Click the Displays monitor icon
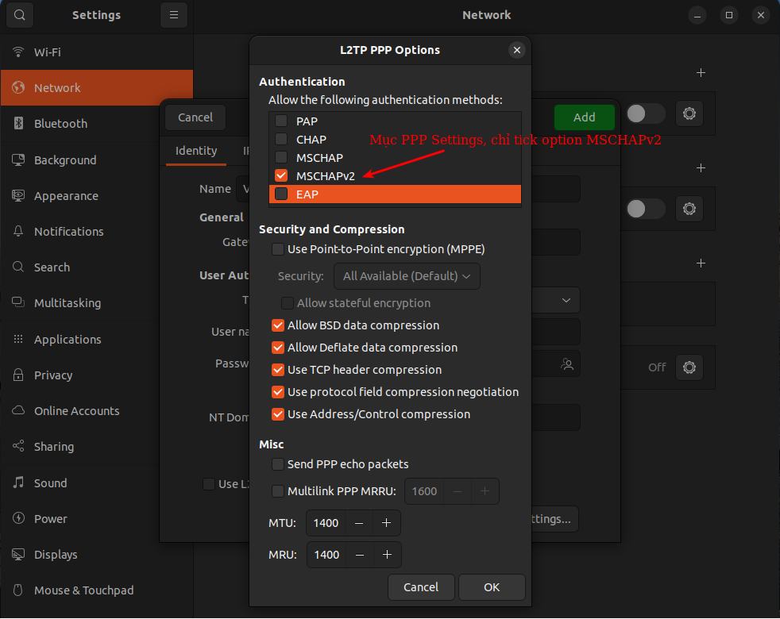The width and height of the screenshot is (780, 619). pos(18,555)
